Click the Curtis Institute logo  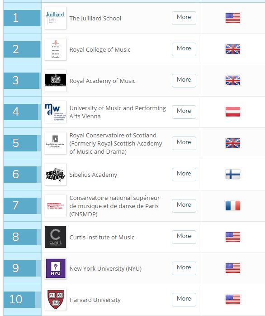click(55, 237)
